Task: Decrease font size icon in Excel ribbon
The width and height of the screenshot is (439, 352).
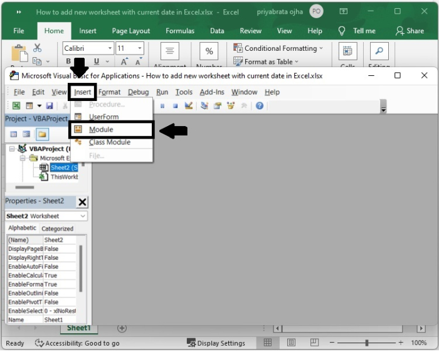Action: coord(139,61)
